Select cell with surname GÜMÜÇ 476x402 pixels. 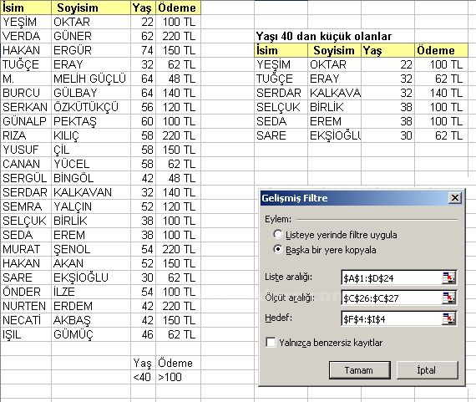[91, 334]
